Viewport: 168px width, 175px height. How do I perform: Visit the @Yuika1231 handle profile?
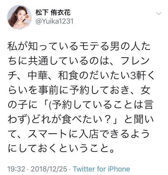click(54, 21)
